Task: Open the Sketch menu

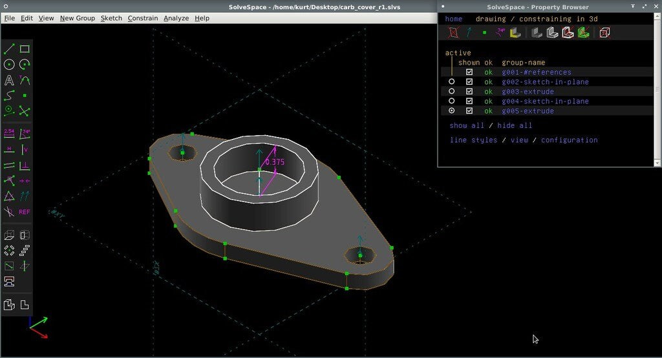Action: [111, 18]
